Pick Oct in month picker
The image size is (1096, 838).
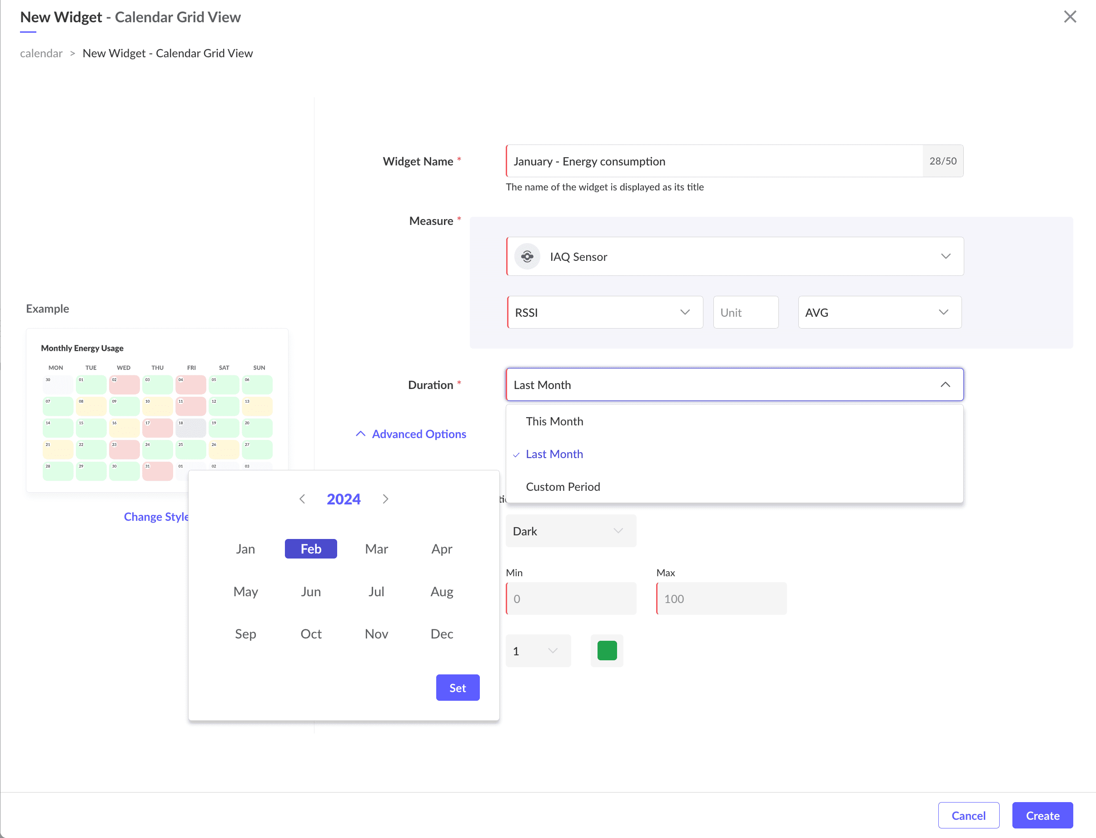point(311,633)
